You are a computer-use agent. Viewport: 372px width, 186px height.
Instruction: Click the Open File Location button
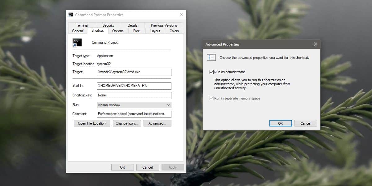click(92, 123)
